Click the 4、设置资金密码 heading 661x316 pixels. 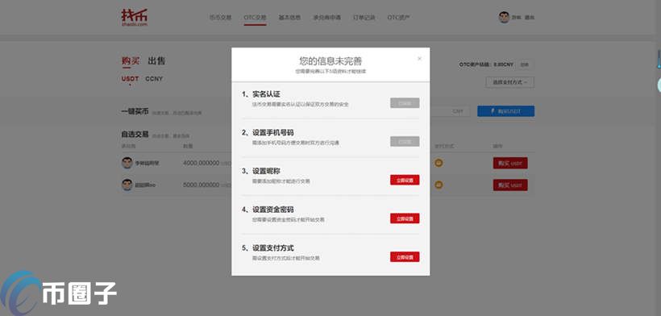pos(268,210)
